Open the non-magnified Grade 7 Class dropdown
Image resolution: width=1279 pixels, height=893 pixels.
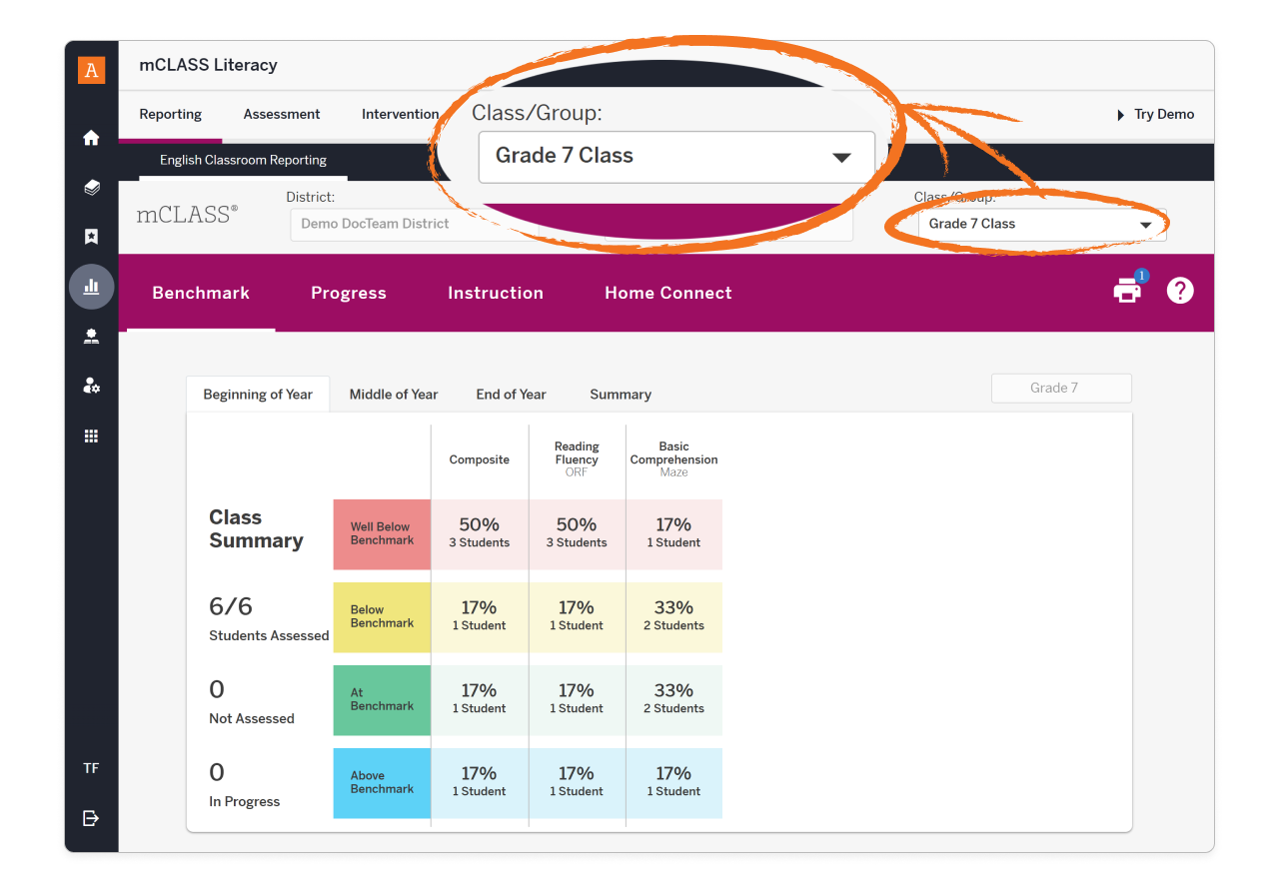1042,224
